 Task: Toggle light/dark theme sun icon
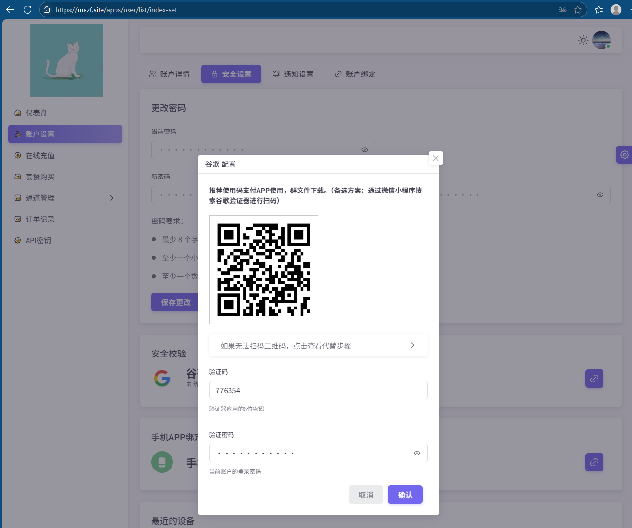(x=583, y=40)
